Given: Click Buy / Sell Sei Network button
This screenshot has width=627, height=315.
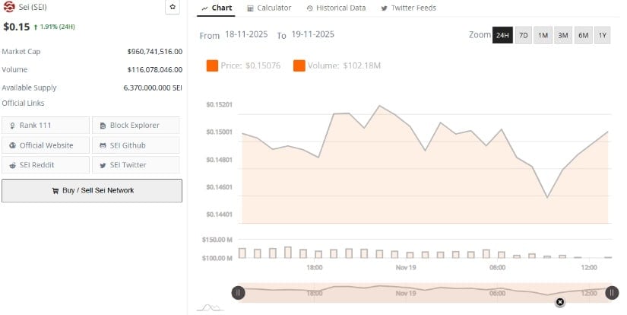Looking at the screenshot, I should click(x=92, y=190).
